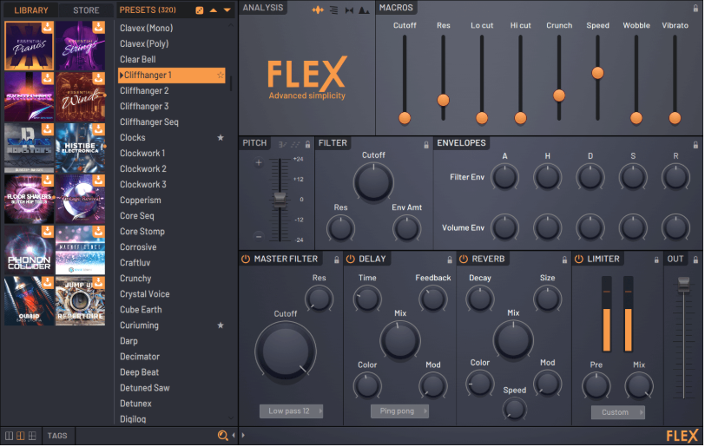Select the Crystal Voice preset
Viewport: 705px width, 447px height.
172,294
